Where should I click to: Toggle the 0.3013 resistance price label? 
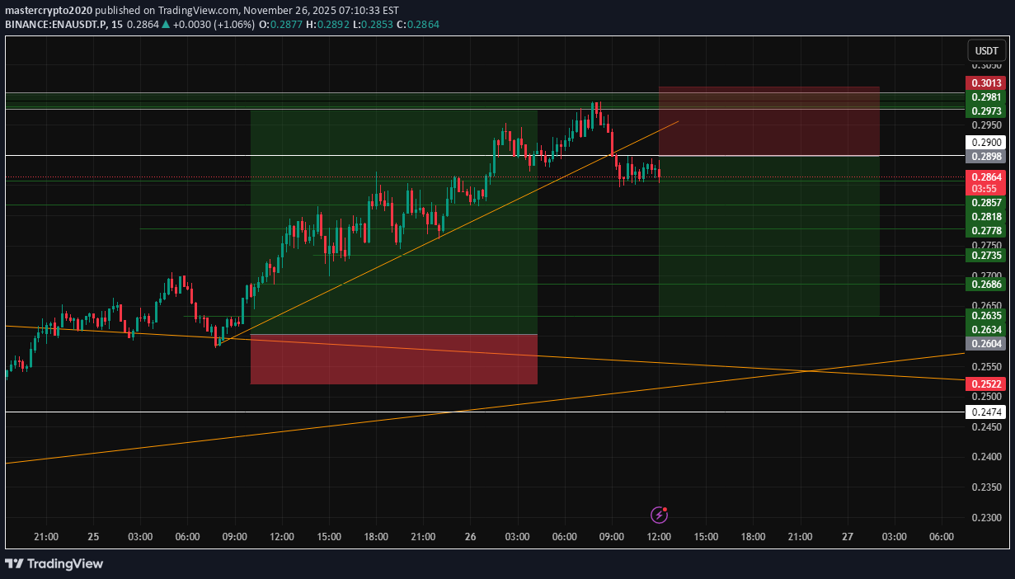[986, 82]
